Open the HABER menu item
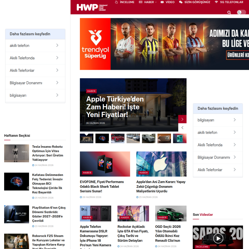 click(x=149, y=2)
